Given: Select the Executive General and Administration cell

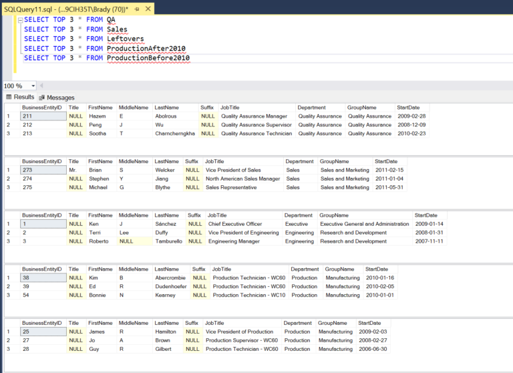Looking at the screenshot, I should 365,224.
